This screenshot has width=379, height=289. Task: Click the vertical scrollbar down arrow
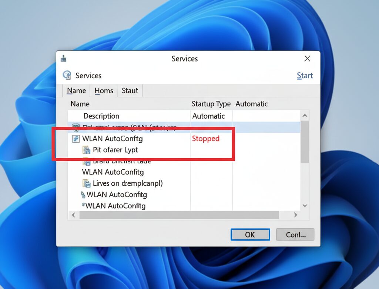click(305, 206)
